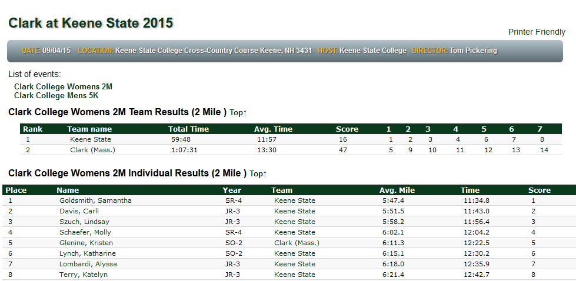The height and width of the screenshot is (281, 576).
Task: Click the name Goldsmith, Samantha
Action: [95, 200]
